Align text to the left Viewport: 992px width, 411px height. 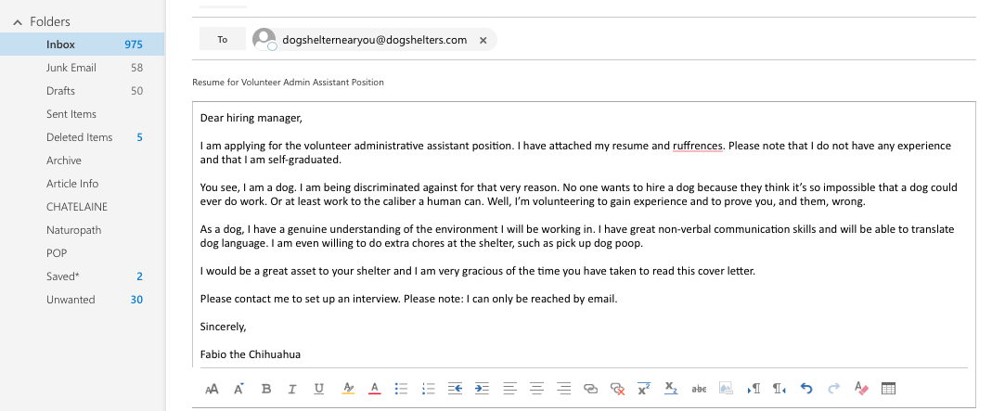509,389
